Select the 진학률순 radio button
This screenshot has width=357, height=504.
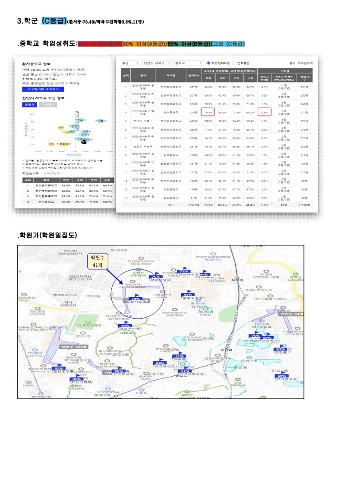point(234,63)
